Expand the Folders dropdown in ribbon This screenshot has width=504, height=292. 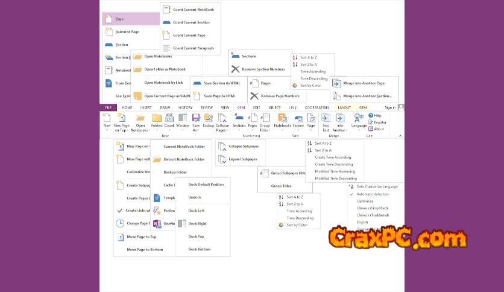(x=157, y=130)
